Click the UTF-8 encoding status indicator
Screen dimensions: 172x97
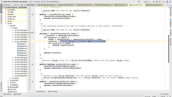(163, 96)
